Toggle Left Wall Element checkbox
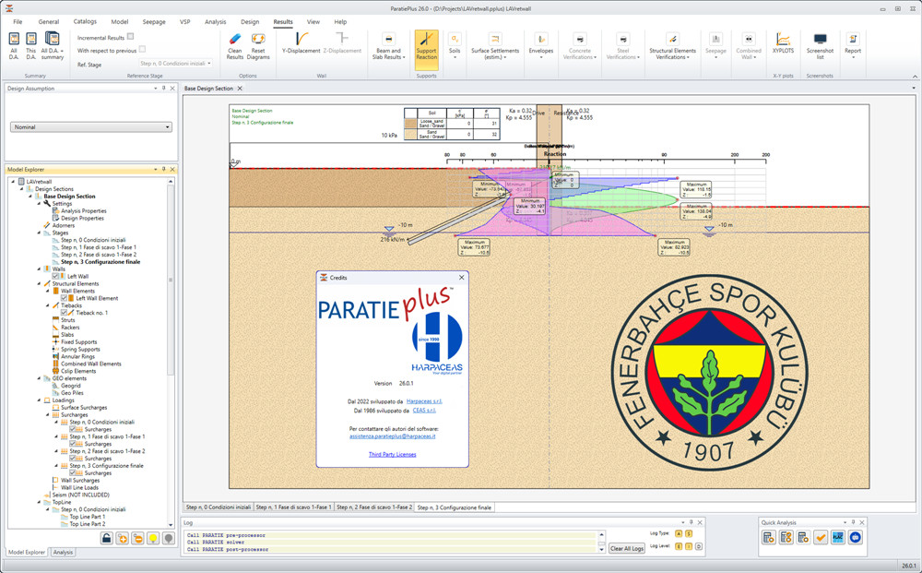This screenshot has height=573, width=922. 65,298
